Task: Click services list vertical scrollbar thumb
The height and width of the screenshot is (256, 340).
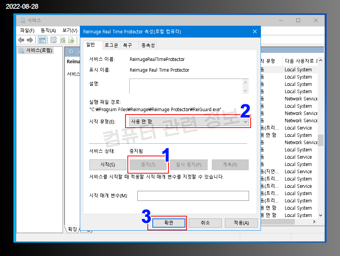Action: click(321, 140)
